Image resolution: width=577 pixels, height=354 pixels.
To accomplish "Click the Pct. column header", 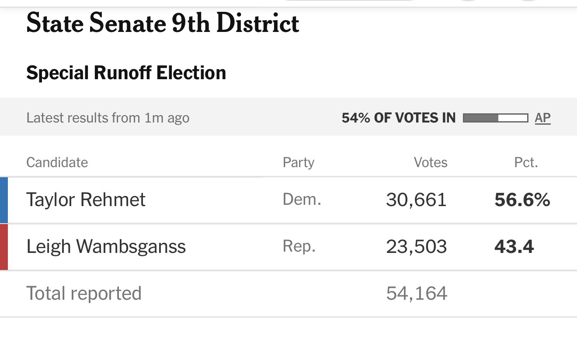I will click(526, 162).
